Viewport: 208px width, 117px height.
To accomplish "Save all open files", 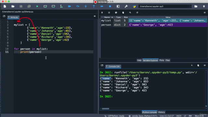I will (x=29, y=6).
